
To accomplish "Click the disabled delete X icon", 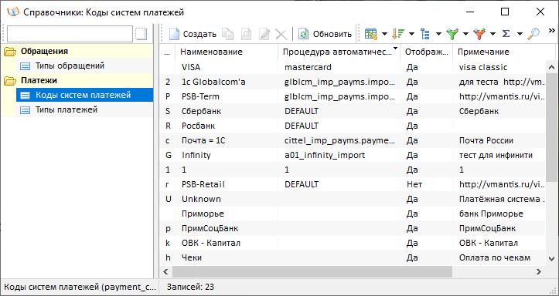I will click(281, 34).
